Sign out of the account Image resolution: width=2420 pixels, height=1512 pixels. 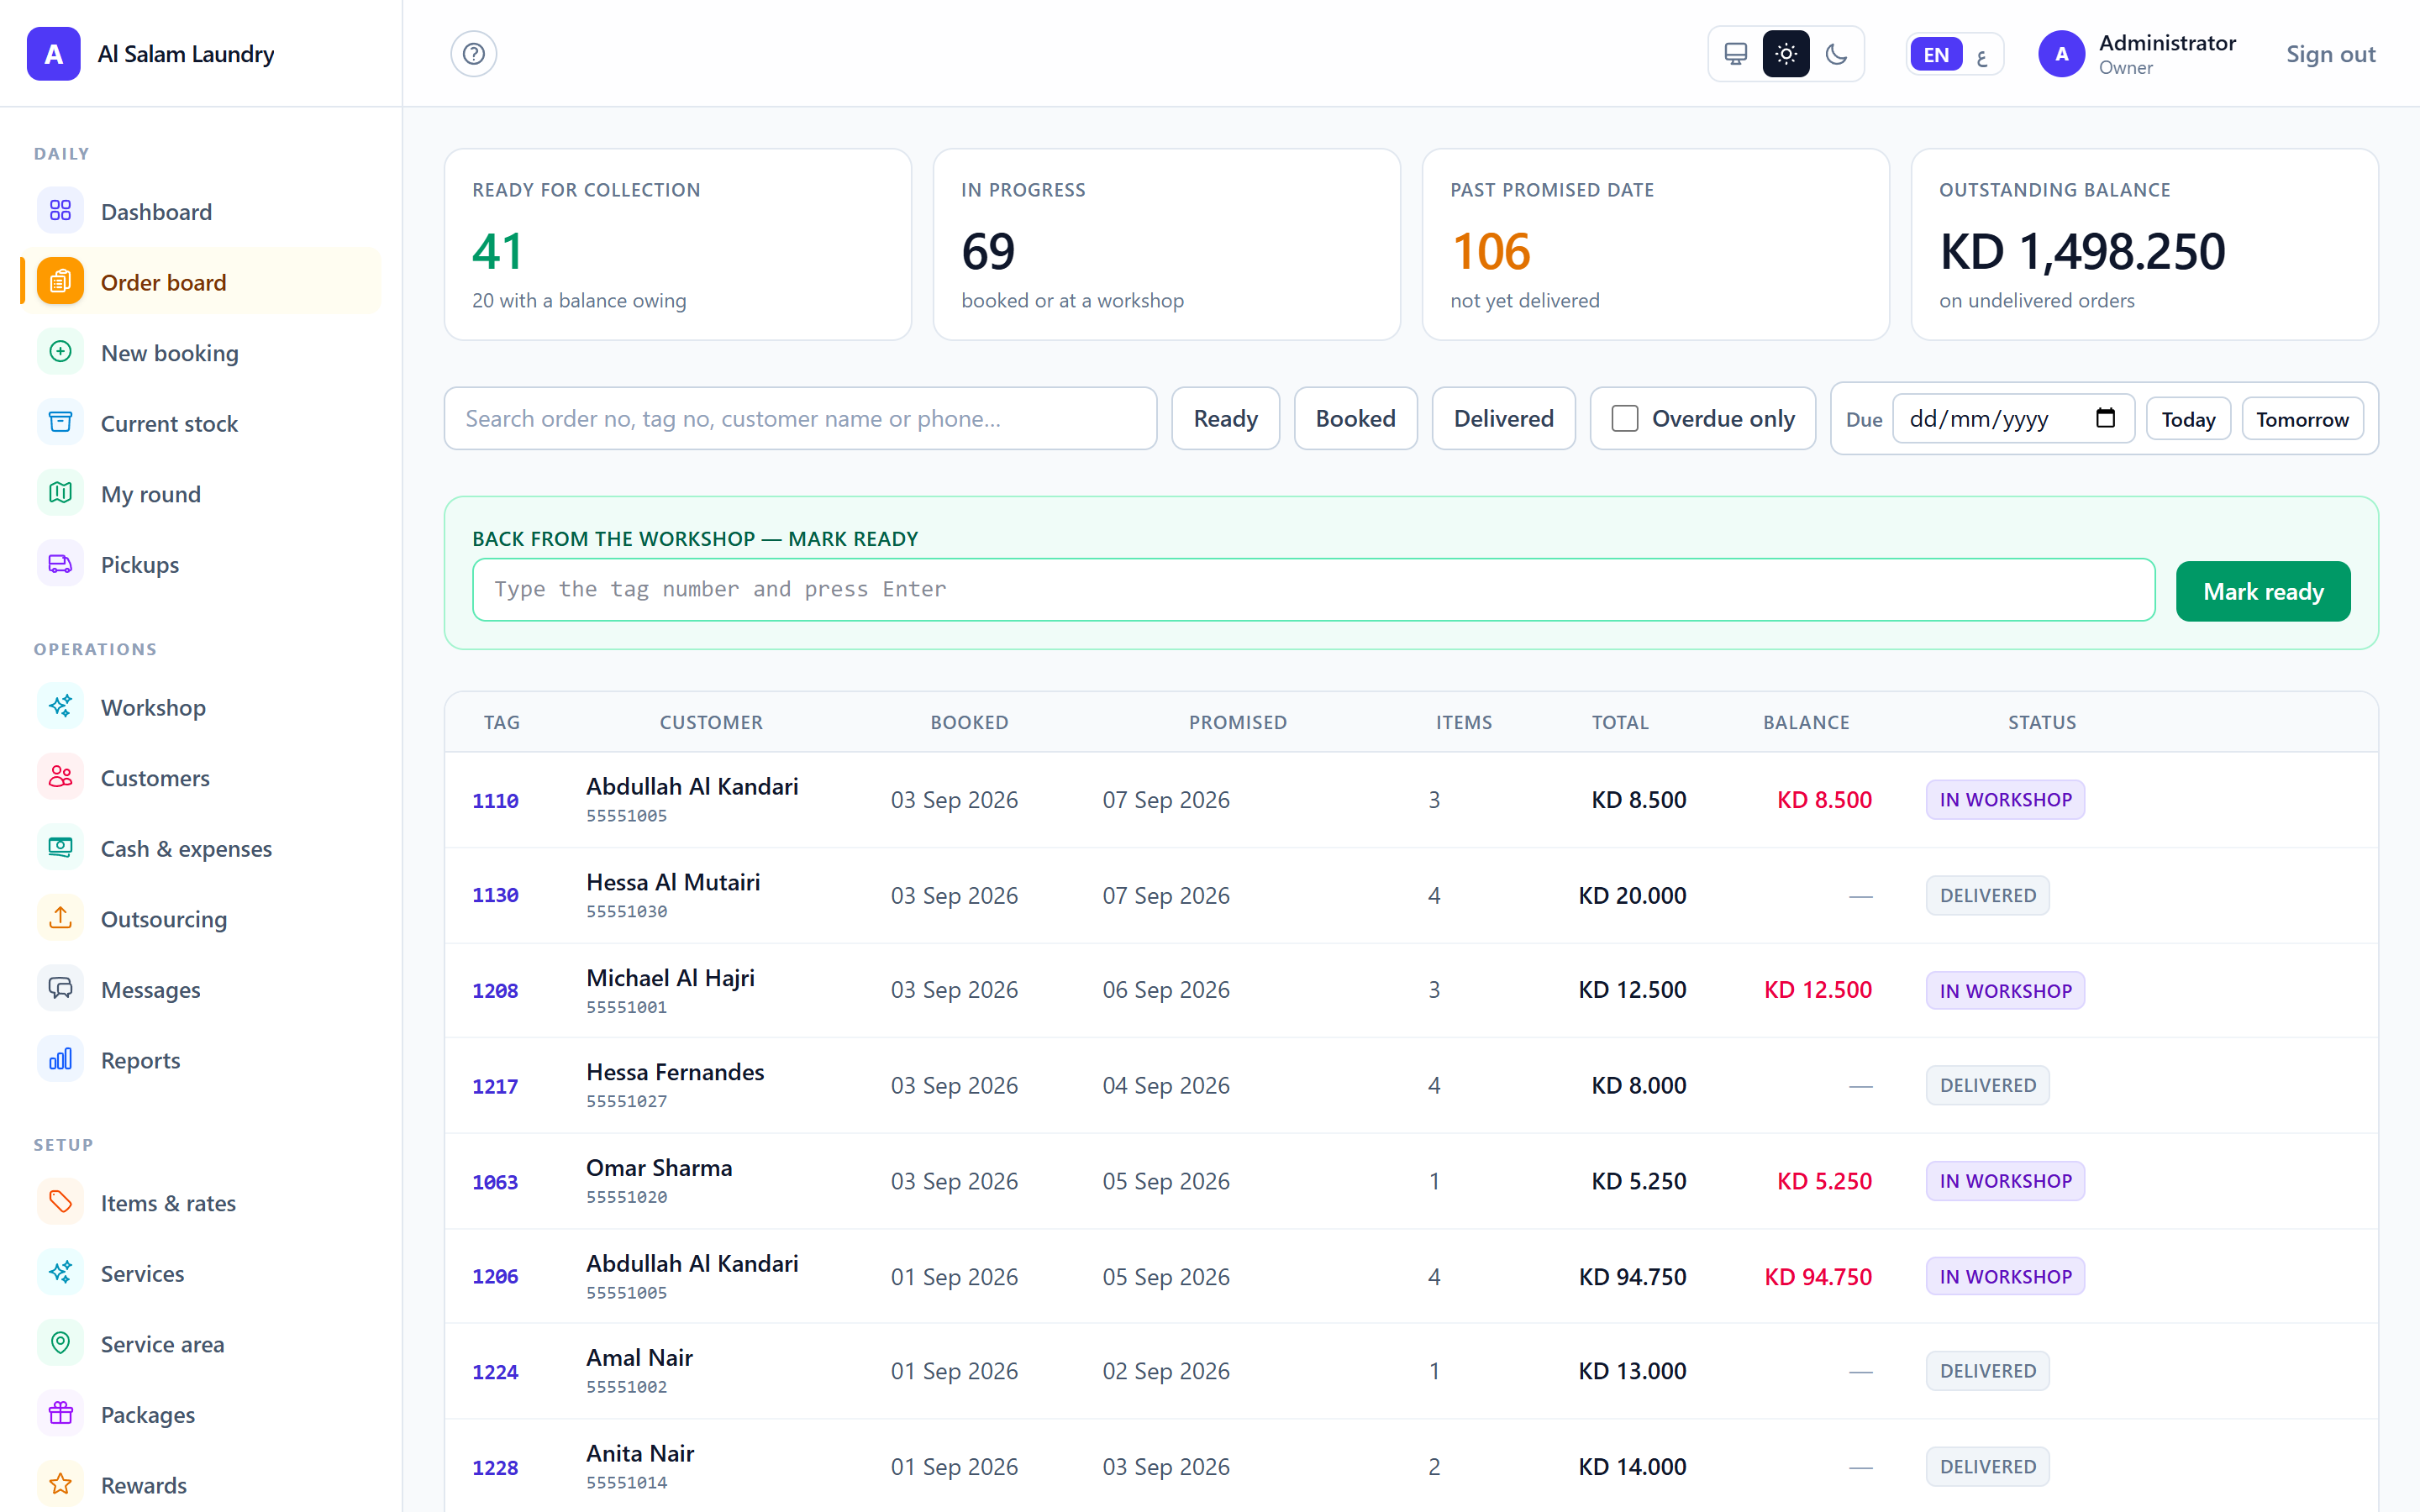tap(2330, 54)
